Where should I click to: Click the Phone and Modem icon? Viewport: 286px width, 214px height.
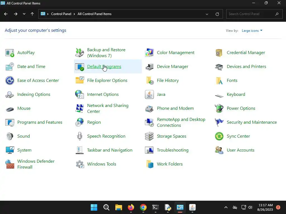click(149, 109)
